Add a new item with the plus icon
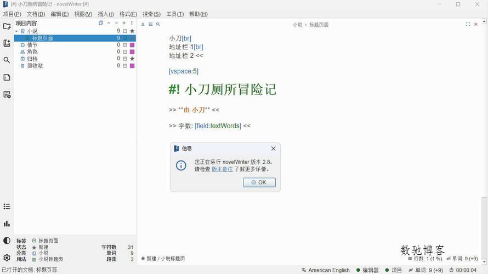Image resolution: width=488 pixels, height=274 pixels. point(124,23)
